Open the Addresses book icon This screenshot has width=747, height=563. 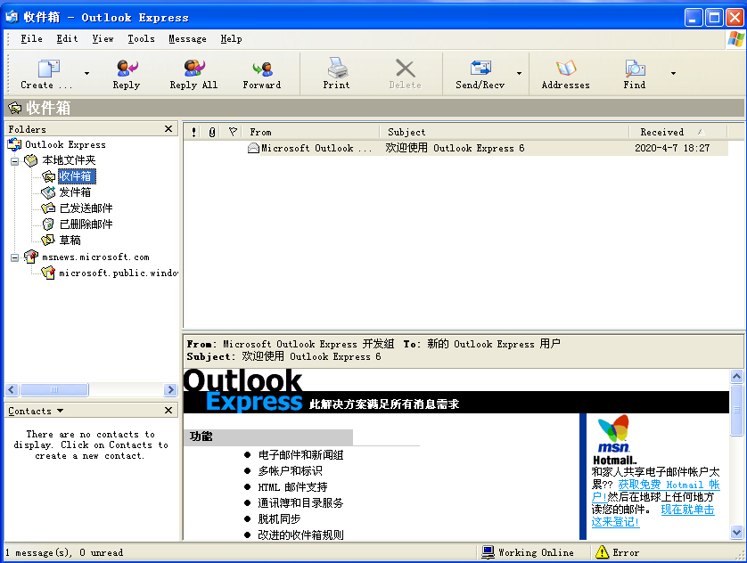[566, 68]
